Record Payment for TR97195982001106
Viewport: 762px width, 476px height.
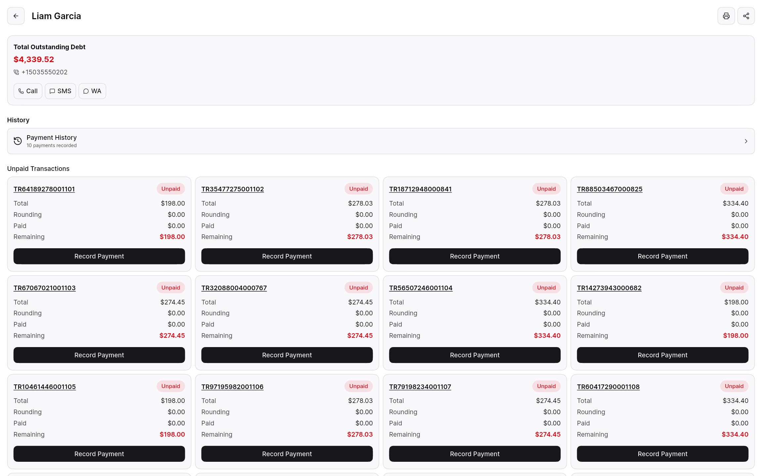(287, 454)
